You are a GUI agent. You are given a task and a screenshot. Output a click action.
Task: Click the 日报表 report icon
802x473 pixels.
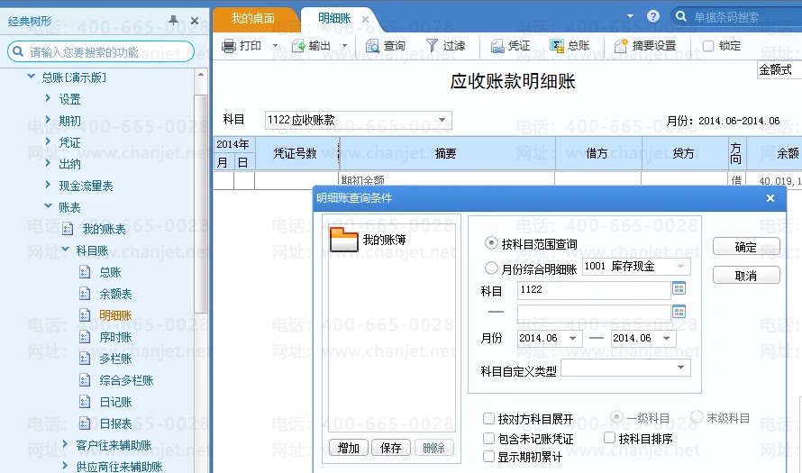click(x=85, y=423)
